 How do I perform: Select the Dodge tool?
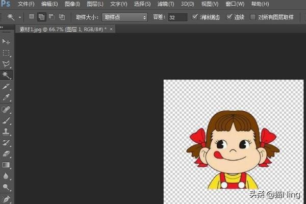coord(6,187)
